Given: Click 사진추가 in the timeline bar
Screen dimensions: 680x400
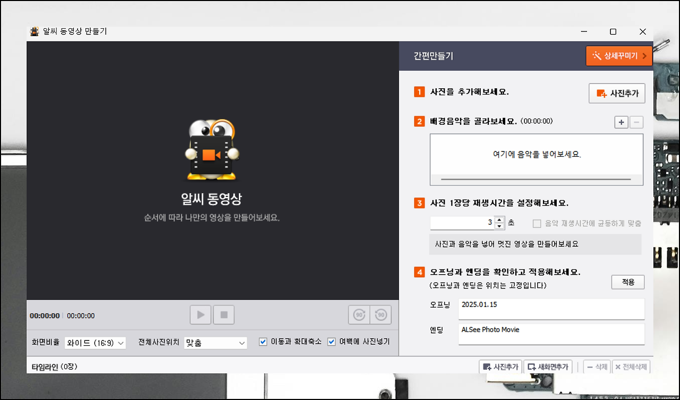Looking at the screenshot, I should pyautogui.click(x=500, y=367).
